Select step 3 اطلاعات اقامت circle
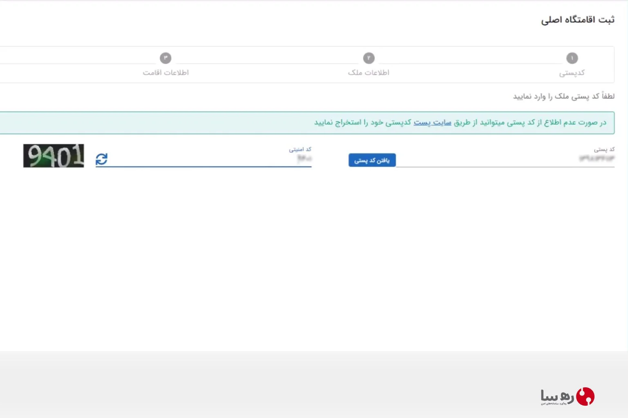The image size is (628, 418). click(x=166, y=58)
